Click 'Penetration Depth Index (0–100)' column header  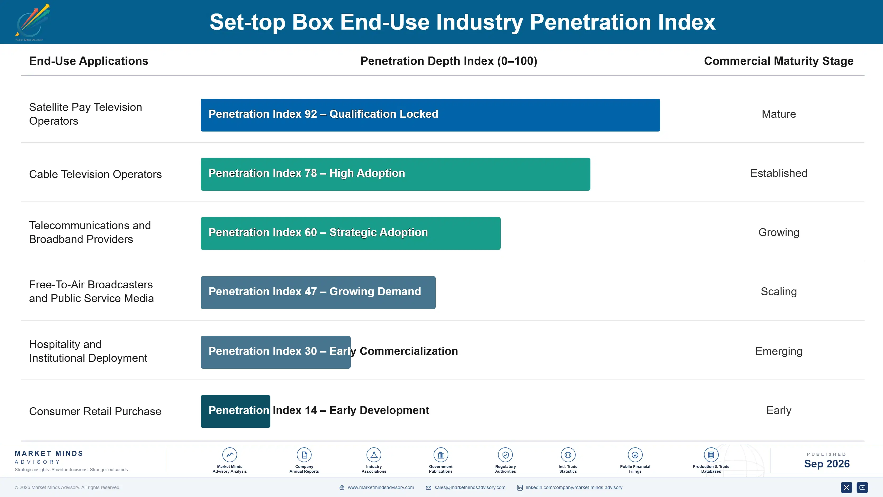(x=449, y=61)
